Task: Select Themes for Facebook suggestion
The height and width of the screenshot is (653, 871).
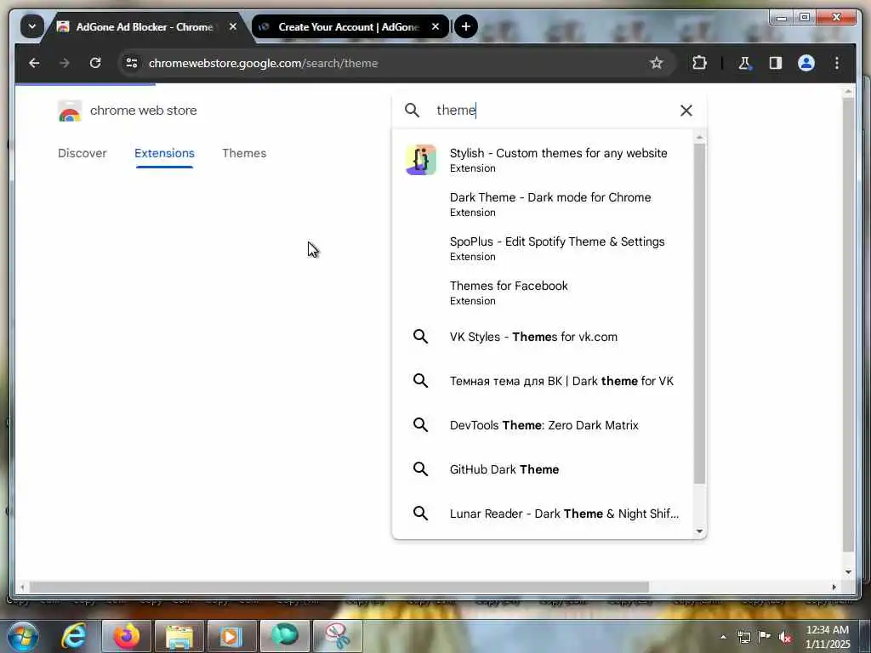Action: pos(544,292)
